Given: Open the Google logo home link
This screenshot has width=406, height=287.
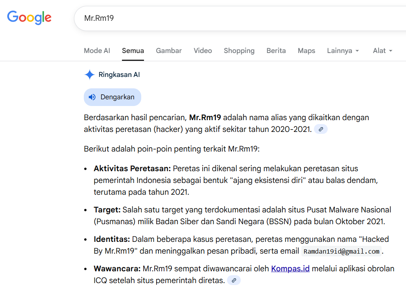Looking at the screenshot, I should 29,18.
